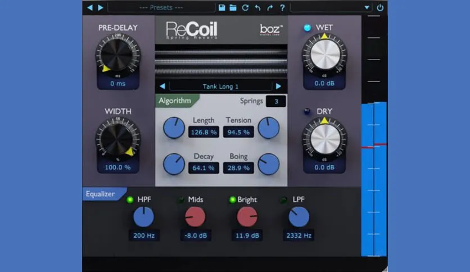Go to the previous preset with left arrow
This screenshot has height=272, width=470.
tap(90, 7)
